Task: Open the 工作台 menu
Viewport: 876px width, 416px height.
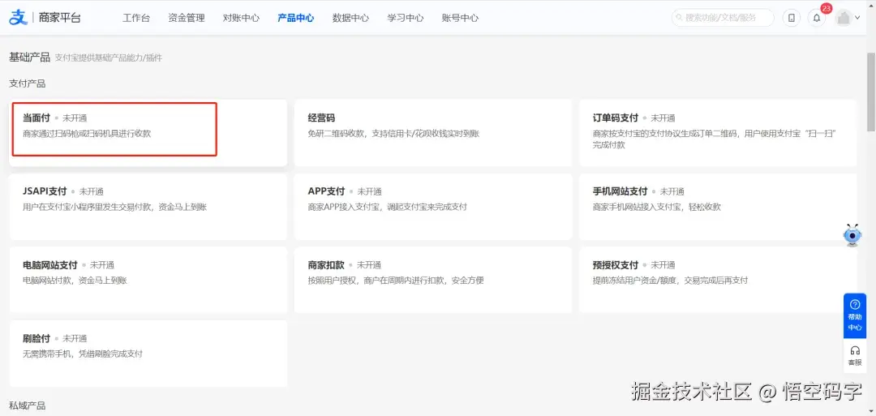Action: 136,18
